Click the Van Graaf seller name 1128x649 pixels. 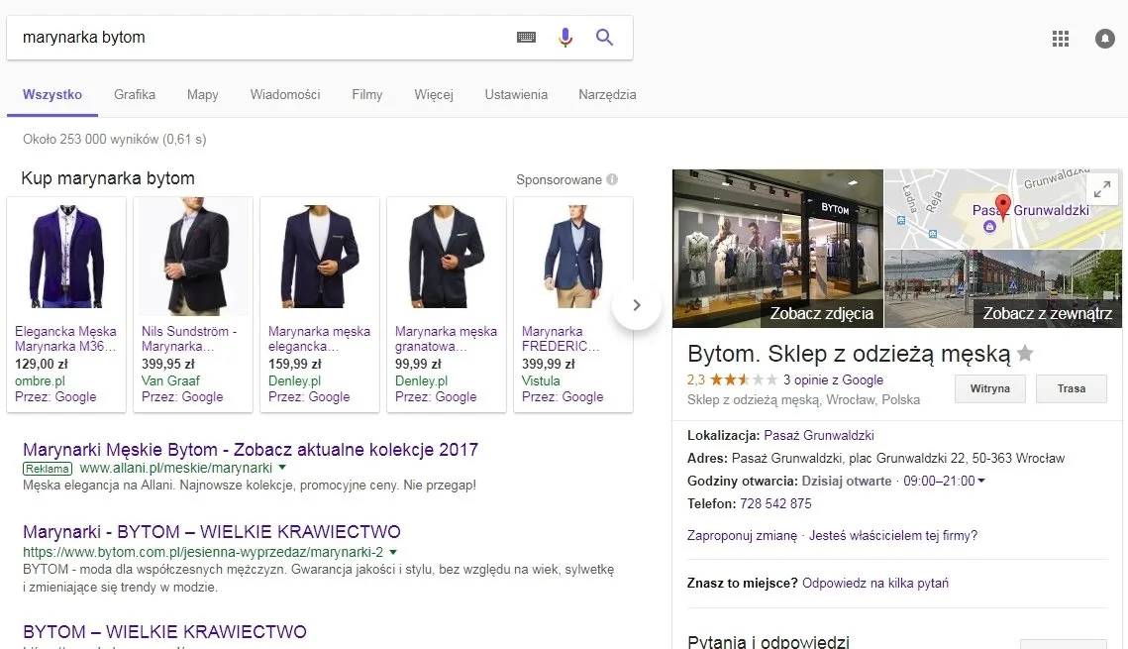[170, 380]
